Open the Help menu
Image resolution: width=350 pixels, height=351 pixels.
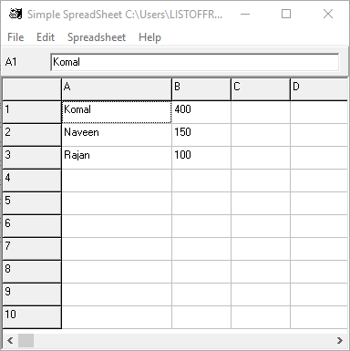click(149, 37)
